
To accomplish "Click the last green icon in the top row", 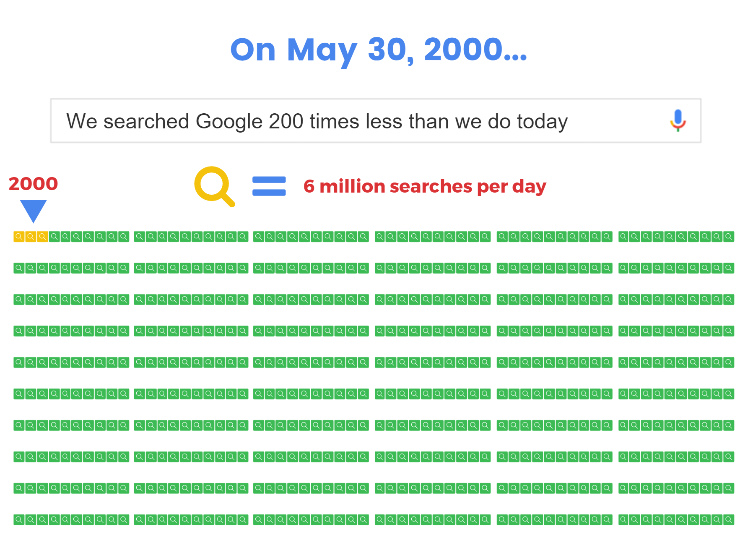I will [x=729, y=237].
